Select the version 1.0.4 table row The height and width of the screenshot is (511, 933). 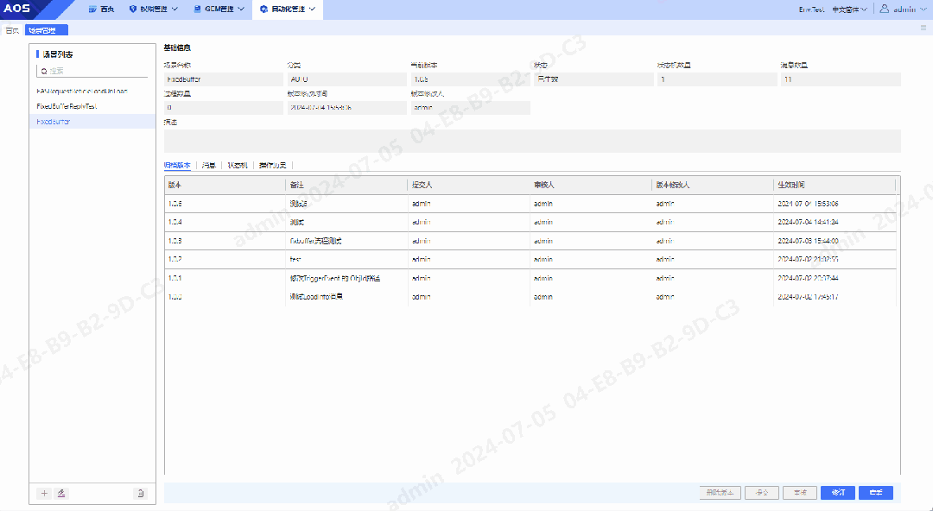530,222
